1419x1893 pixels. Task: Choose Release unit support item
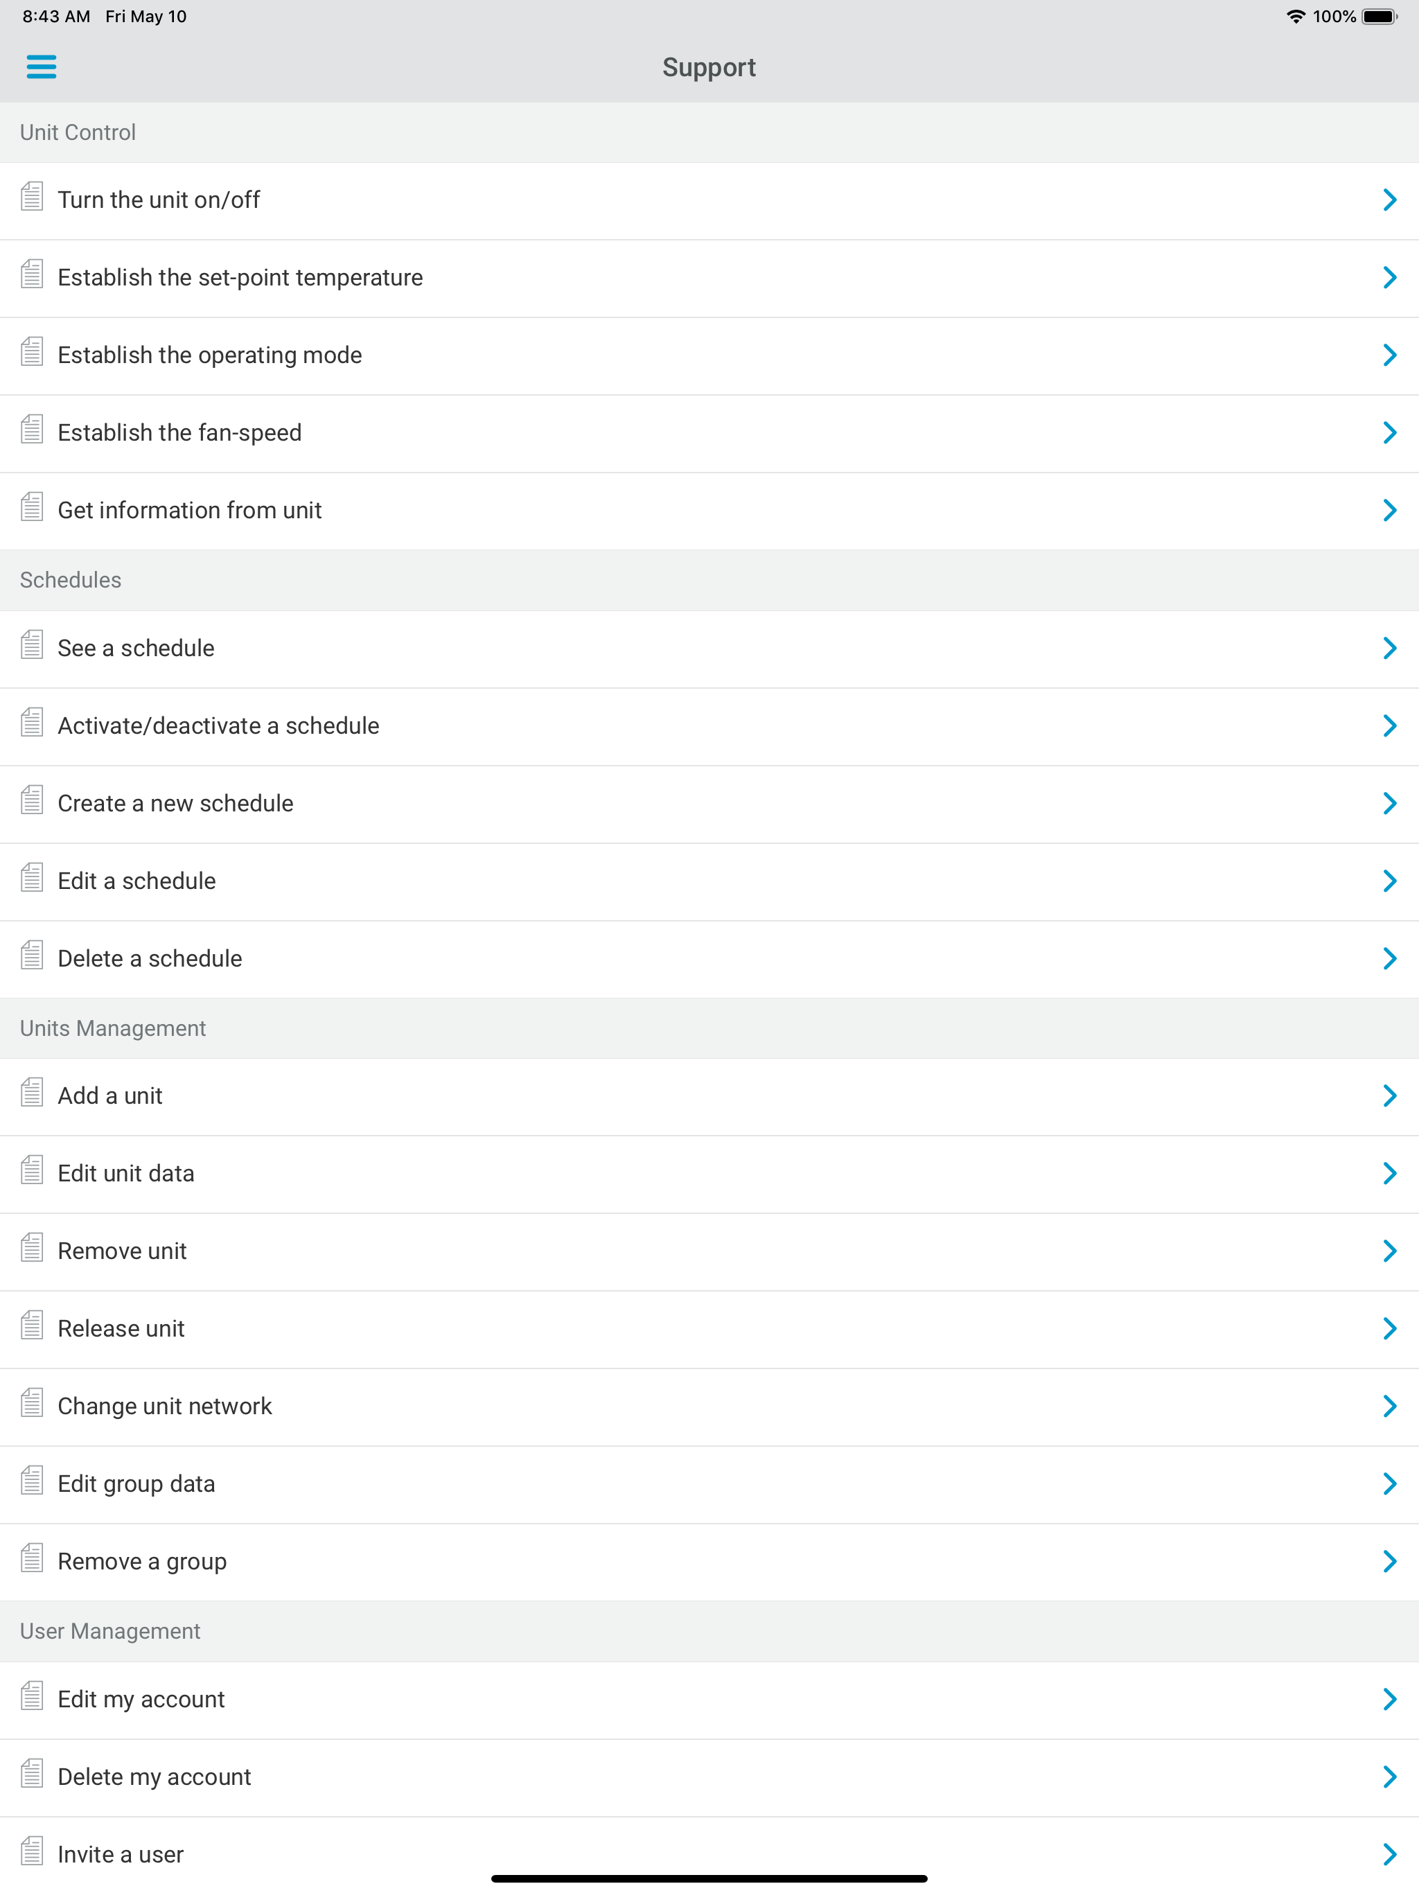(x=709, y=1330)
